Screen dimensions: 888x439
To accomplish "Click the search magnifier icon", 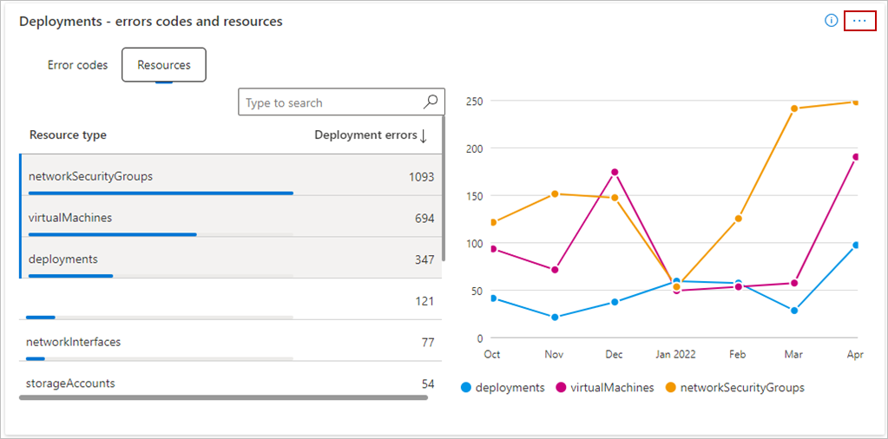I will pyautogui.click(x=431, y=102).
